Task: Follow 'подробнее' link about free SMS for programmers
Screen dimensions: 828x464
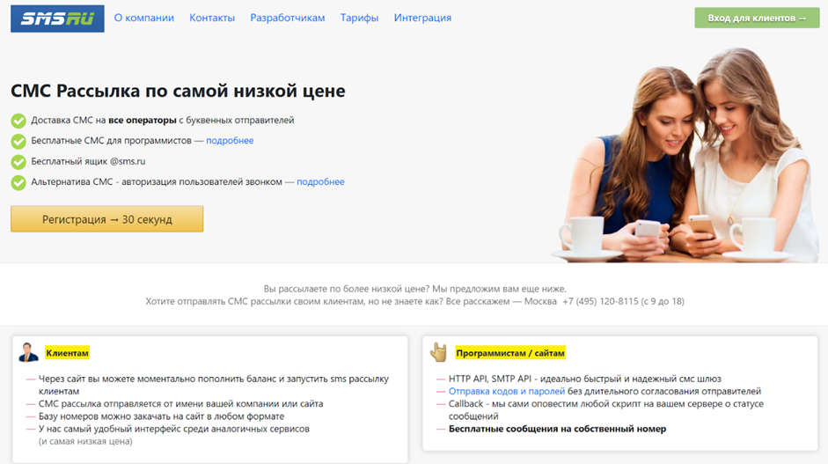Action: click(x=230, y=141)
